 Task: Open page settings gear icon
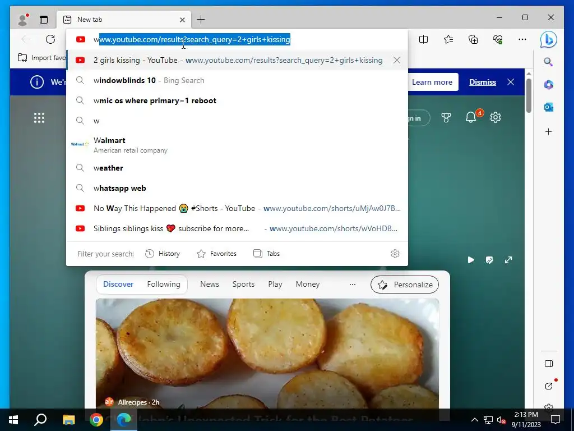(496, 118)
